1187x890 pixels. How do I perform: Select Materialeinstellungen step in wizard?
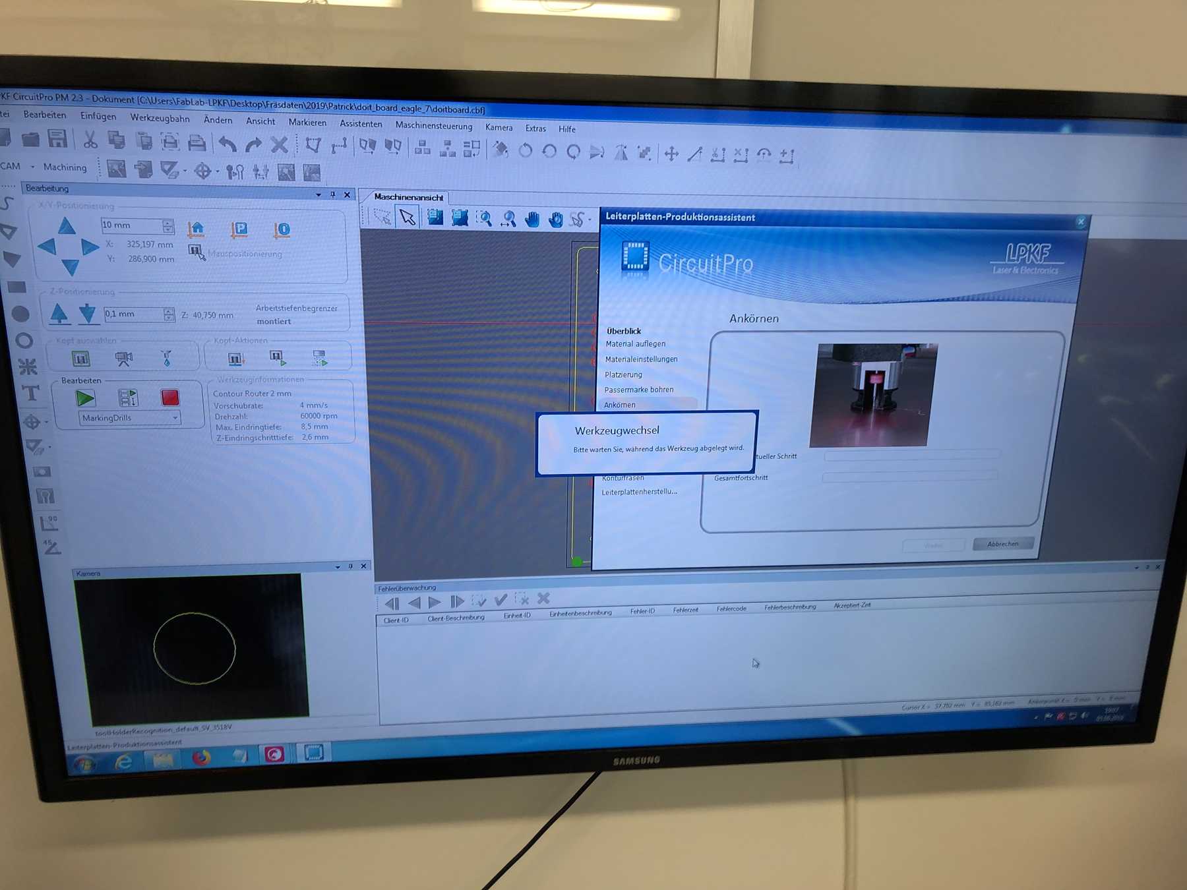641,359
